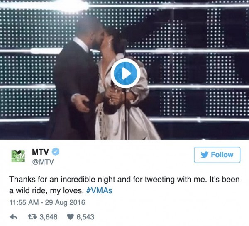Viewport: 249px width, 226px height.
Task: Click the blue verified badge beside MTV
Action: tap(56, 152)
